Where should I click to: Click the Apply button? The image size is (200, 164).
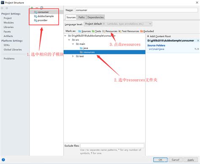tap(190, 160)
